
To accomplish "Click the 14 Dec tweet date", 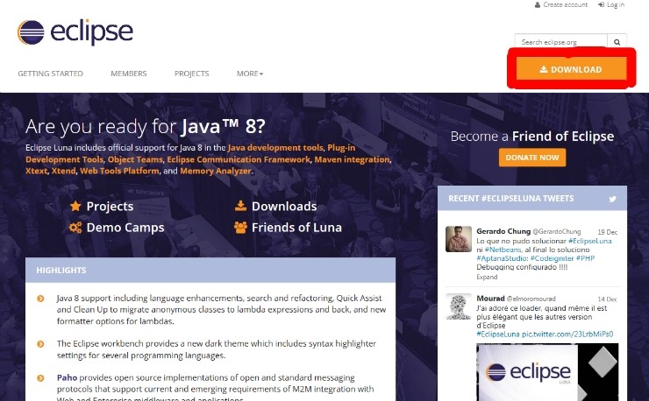I will click(607, 299).
